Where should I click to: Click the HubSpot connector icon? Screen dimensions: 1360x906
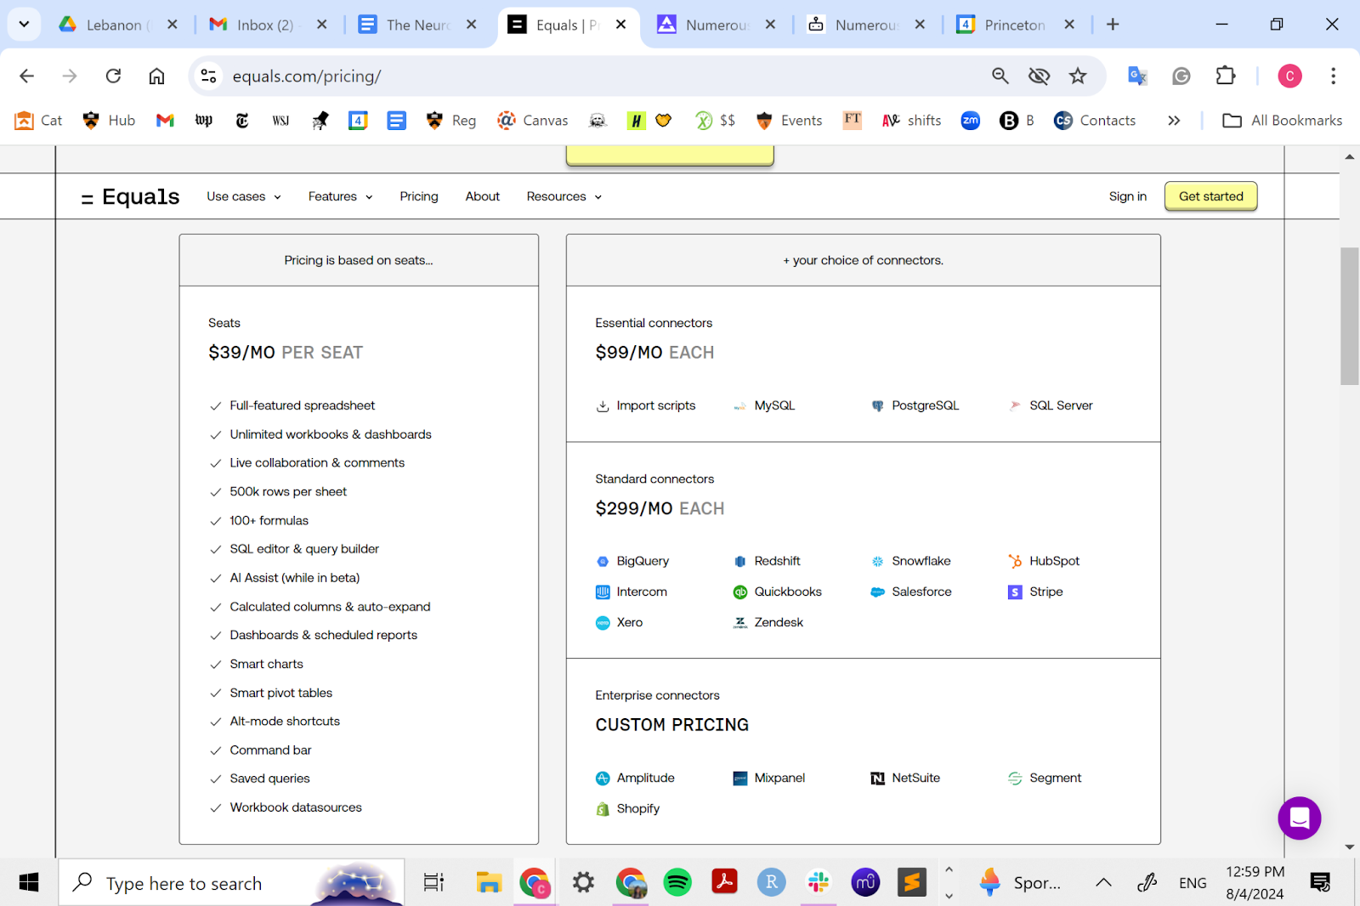pos(1015,562)
